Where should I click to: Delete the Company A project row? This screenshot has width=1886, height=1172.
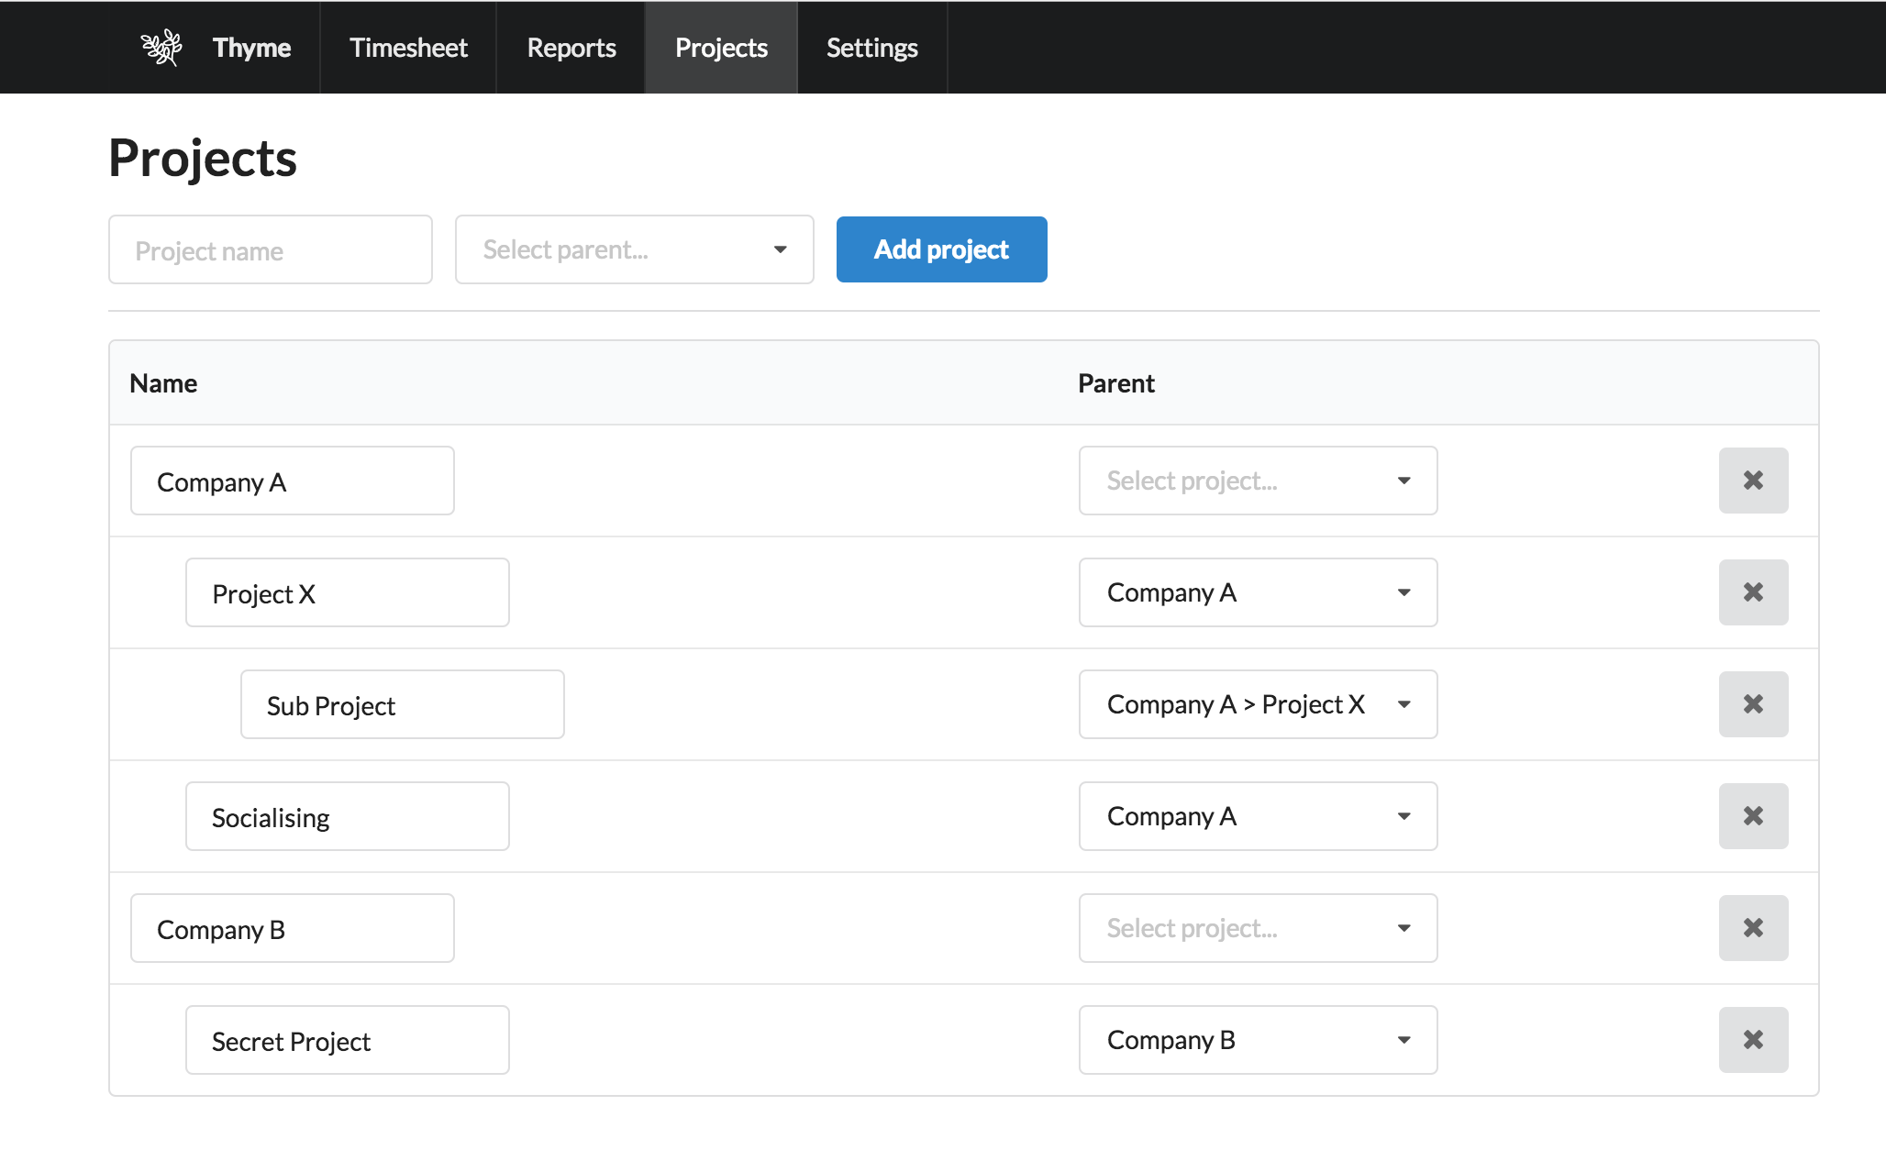click(x=1752, y=481)
